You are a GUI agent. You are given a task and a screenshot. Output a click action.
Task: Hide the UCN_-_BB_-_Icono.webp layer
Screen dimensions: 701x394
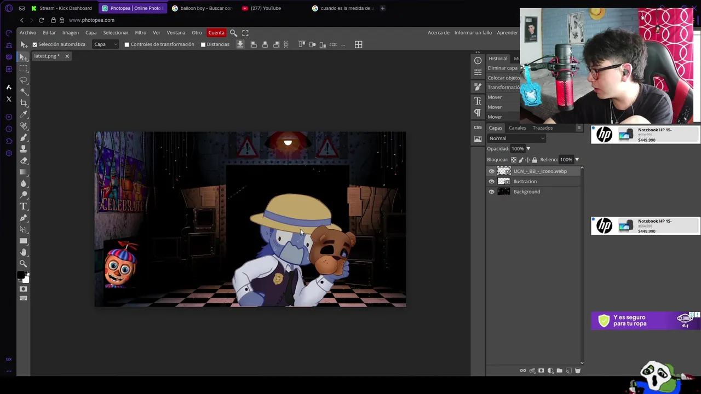(491, 171)
